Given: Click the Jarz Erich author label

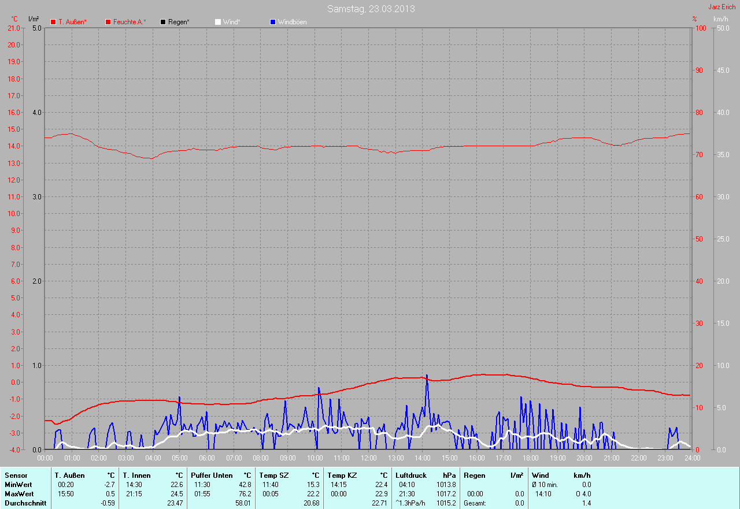Looking at the screenshot, I should tap(721, 7).
